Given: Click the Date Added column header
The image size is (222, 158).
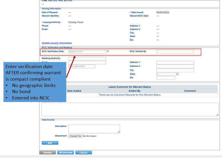Looking at the screenshot, I should [x=74, y=91].
